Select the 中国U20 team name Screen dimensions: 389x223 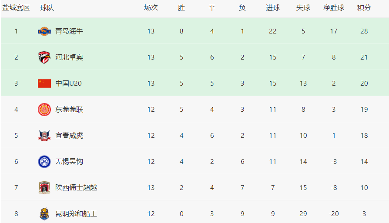pos(68,83)
